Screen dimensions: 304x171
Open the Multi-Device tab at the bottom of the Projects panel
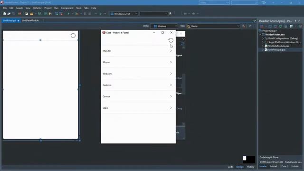pyautogui.click(x=296, y=166)
